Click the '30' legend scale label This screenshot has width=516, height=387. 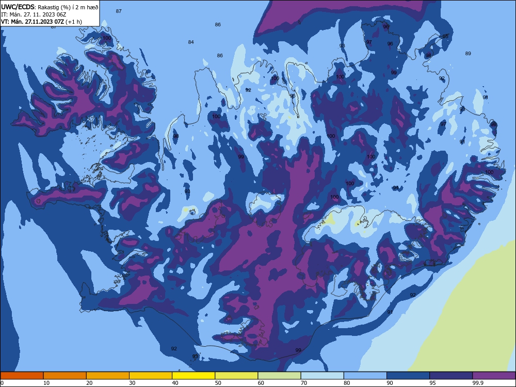point(132,383)
